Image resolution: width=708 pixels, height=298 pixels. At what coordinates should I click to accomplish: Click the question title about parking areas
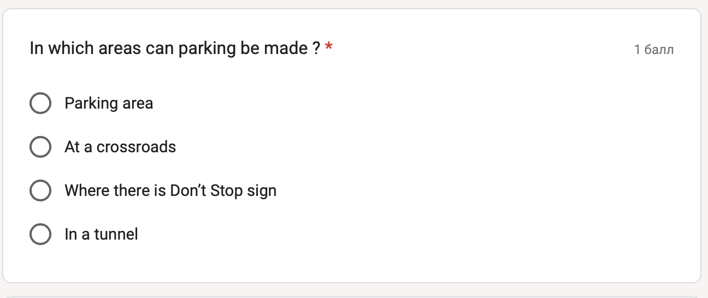(x=175, y=49)
